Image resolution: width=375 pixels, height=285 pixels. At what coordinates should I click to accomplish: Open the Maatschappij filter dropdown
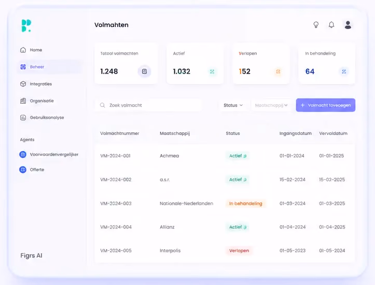click(x=271, y=105)
